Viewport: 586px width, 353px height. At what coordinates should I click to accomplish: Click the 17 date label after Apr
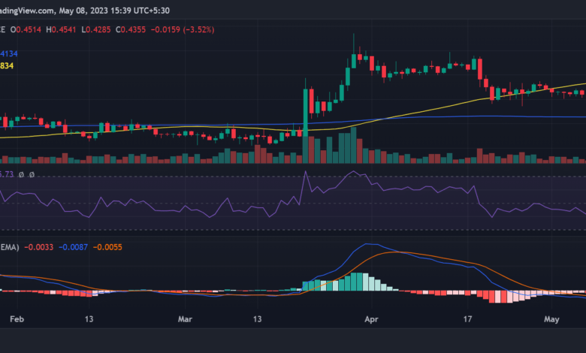point(469,318)
